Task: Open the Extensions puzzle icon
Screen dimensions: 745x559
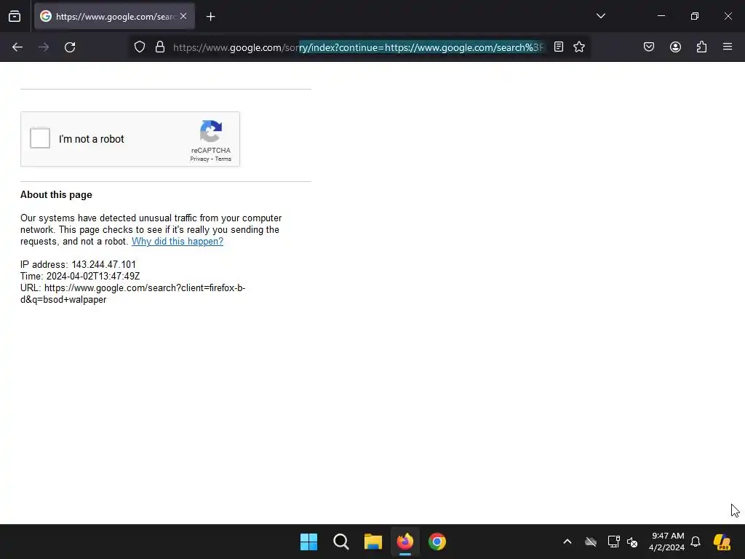Action: pyautogui.click(x=701, y=47)
